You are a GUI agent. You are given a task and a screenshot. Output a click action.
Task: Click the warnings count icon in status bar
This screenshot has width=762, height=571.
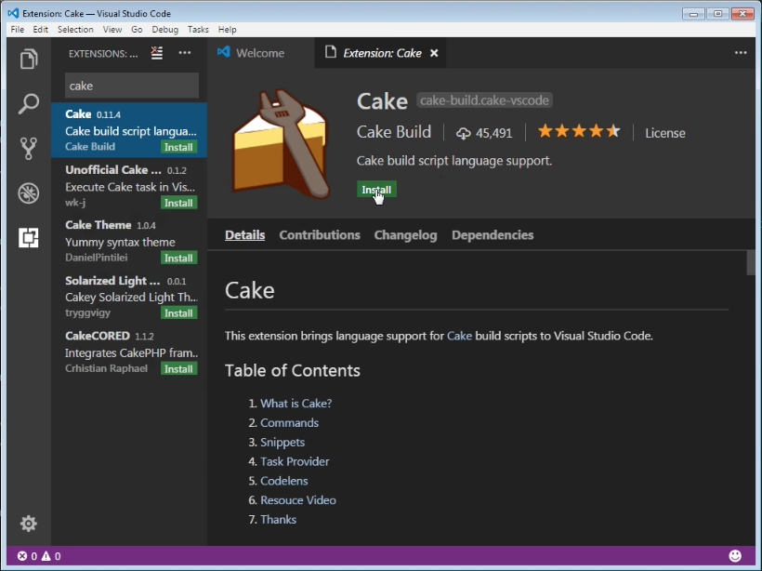[46, 556]
